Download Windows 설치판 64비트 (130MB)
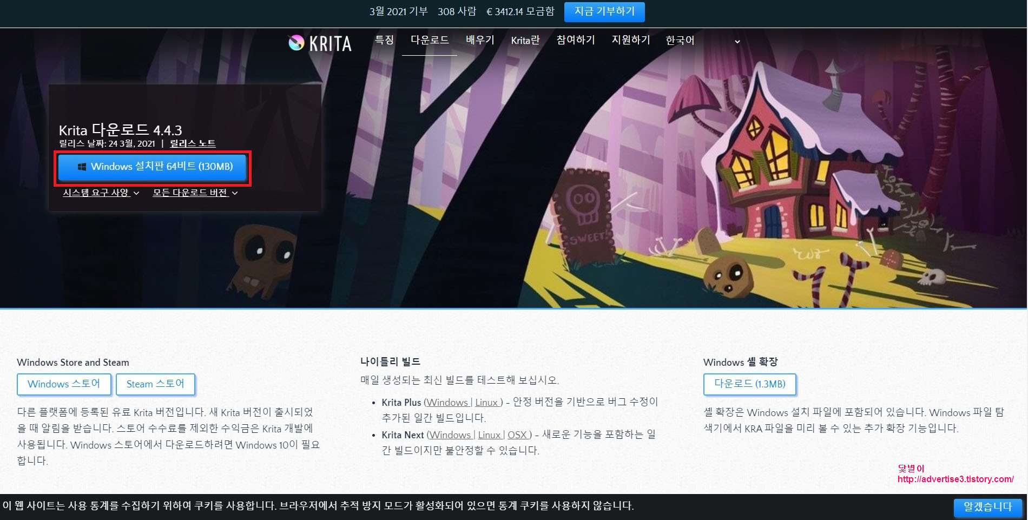 pyautogui.click(x=153, y=167)
